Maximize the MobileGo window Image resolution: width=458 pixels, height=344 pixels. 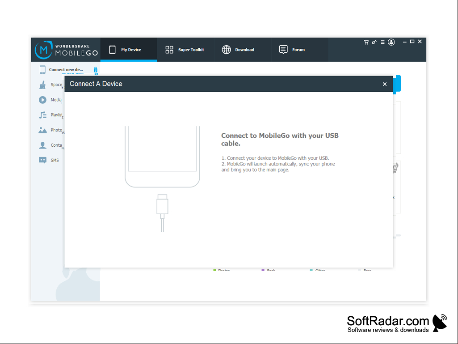pos(412,42)
